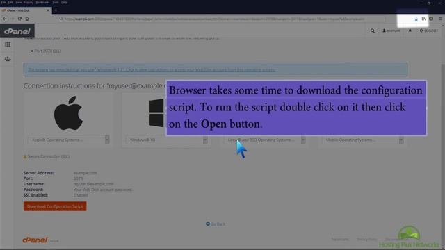
Task: Select the Windows logo operating system
Action: coord(156,112)
